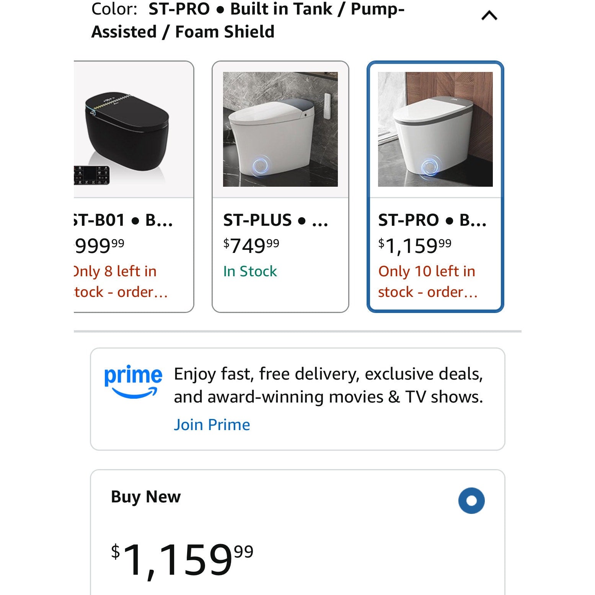Image resolution: width=595 pixels, height=595 pixels.
Task: Click the Enjoy fast, free delivery text
Action: click(328, 385)
